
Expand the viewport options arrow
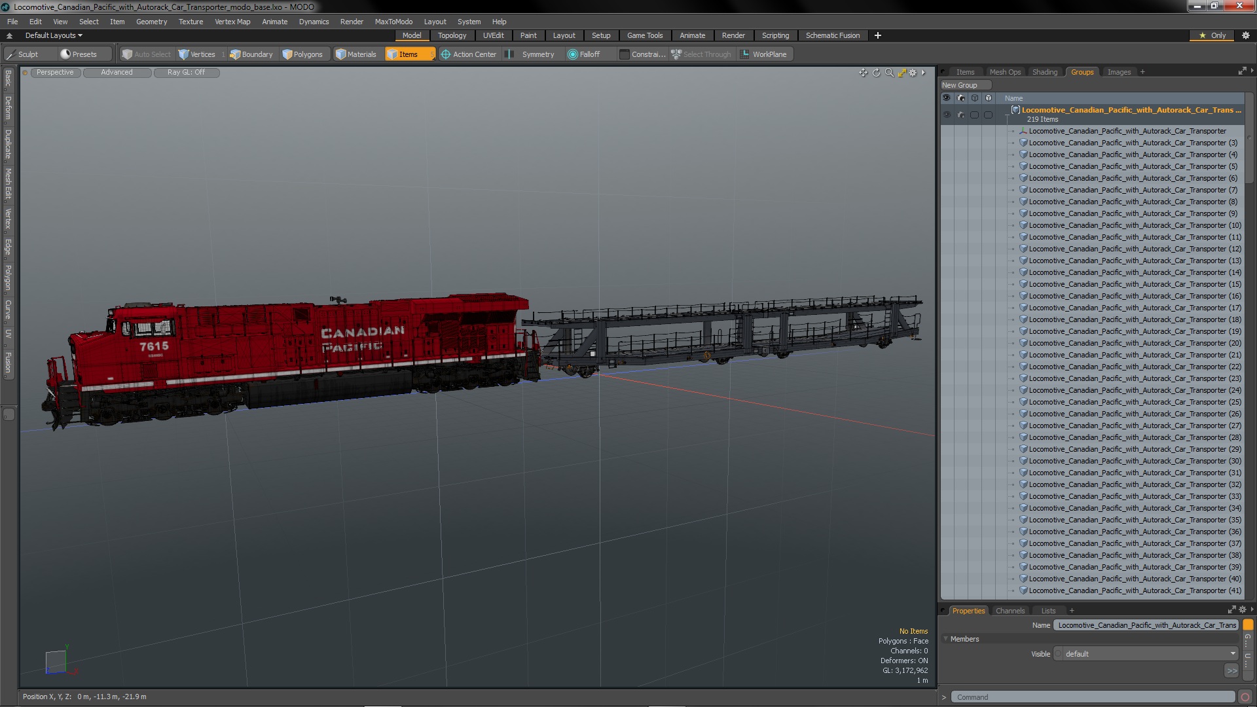tap(923, 73)
